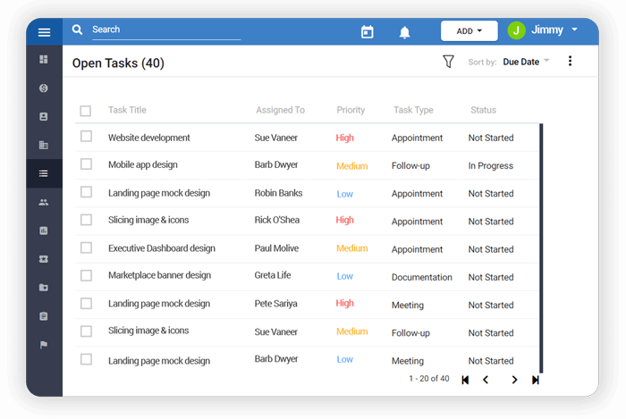Toggle the select-all header checkbox
Viewport: 626px width, 419px height.
point(86,111)
